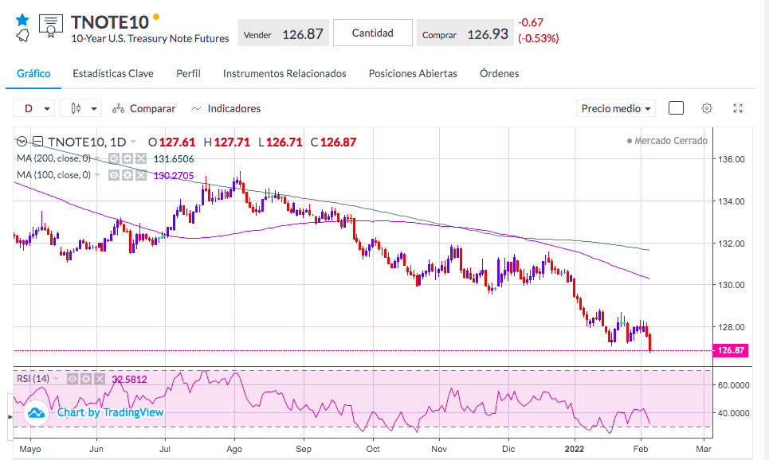Click the RSI value 32.5812
The width and height of the screenshot is (769, 460).
coord(129,379)
